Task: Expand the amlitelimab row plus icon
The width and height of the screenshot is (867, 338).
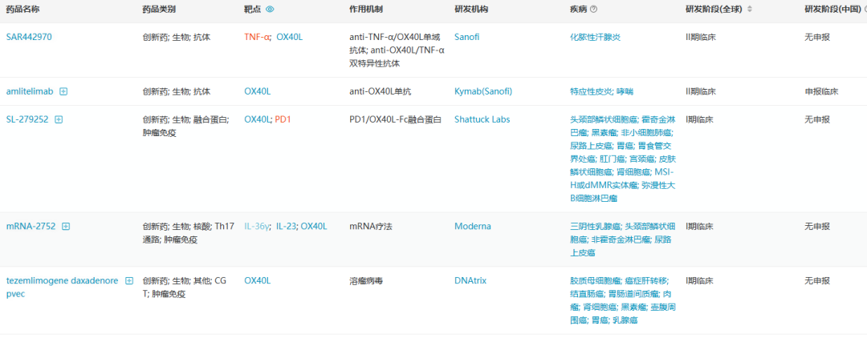Action: (x=63, y=91)
